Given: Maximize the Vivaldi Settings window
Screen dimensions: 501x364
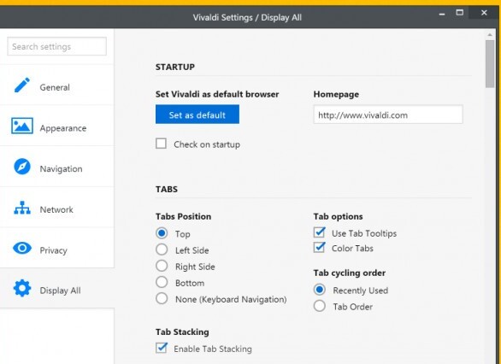Looking at the screenshot, I should coord(460,13).
